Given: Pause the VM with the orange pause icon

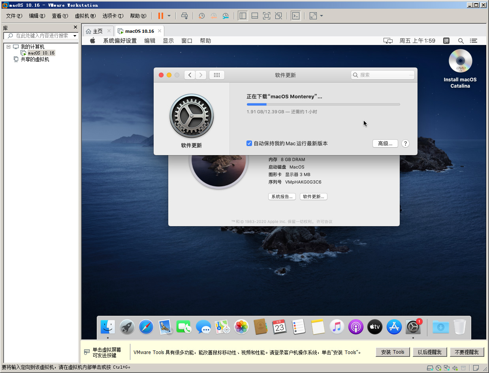Looking at the screenshot, I should (161, 16).
